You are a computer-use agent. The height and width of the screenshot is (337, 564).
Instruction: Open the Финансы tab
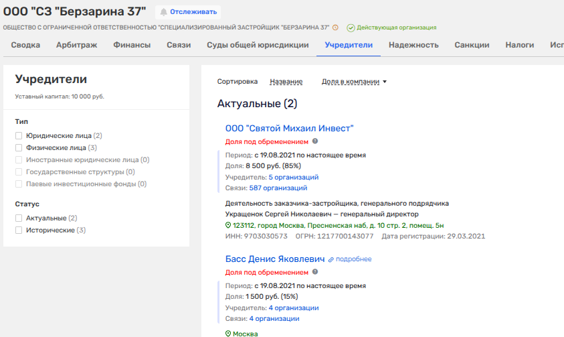pos(131,45)
